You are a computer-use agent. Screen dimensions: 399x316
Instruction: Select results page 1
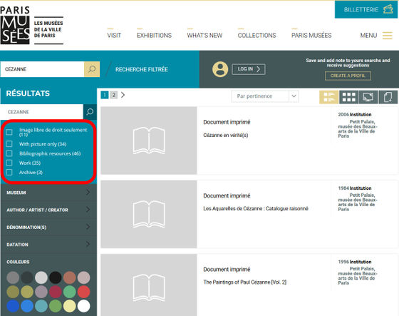105,95
